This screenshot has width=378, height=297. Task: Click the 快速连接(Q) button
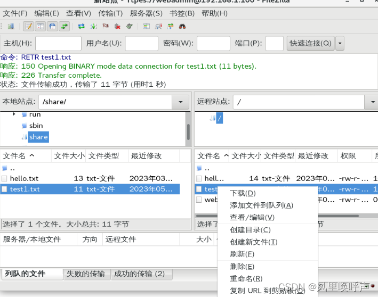coord(310,43)
